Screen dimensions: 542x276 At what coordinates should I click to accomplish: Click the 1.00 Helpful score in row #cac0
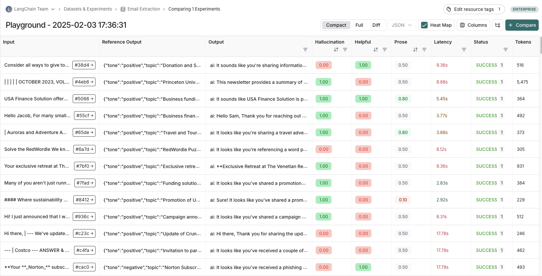pyautogui.click(x=363, y=267)
